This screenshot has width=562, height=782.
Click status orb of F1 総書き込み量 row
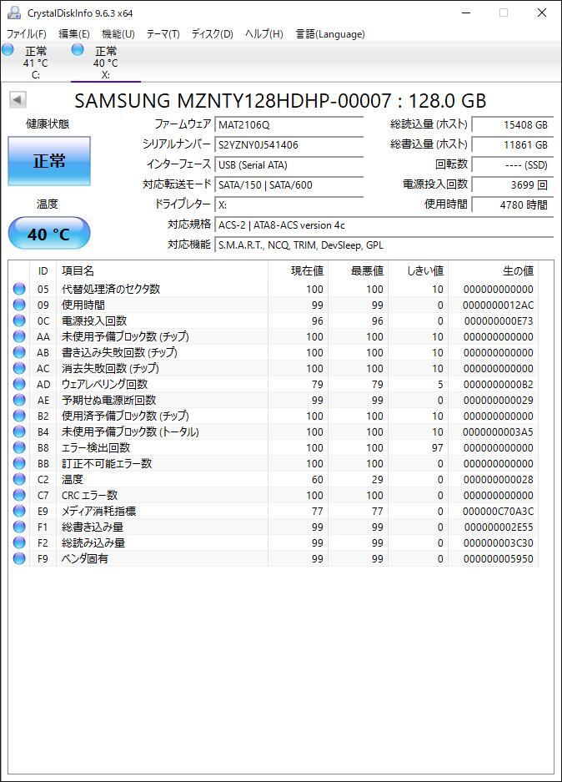[x=19, y=527]
